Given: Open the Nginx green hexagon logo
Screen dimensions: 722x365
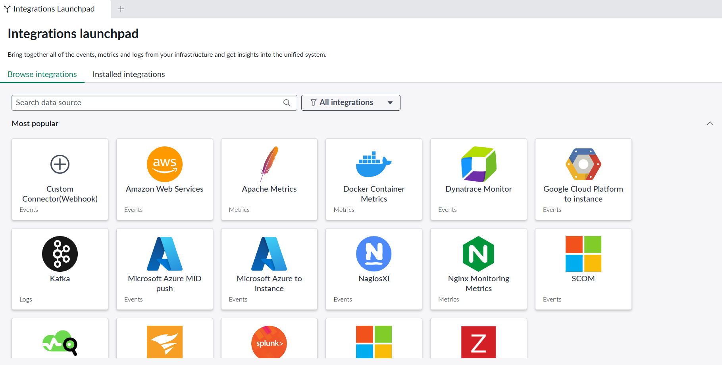Looking at the screenshot, I should (x=479, y=254).
